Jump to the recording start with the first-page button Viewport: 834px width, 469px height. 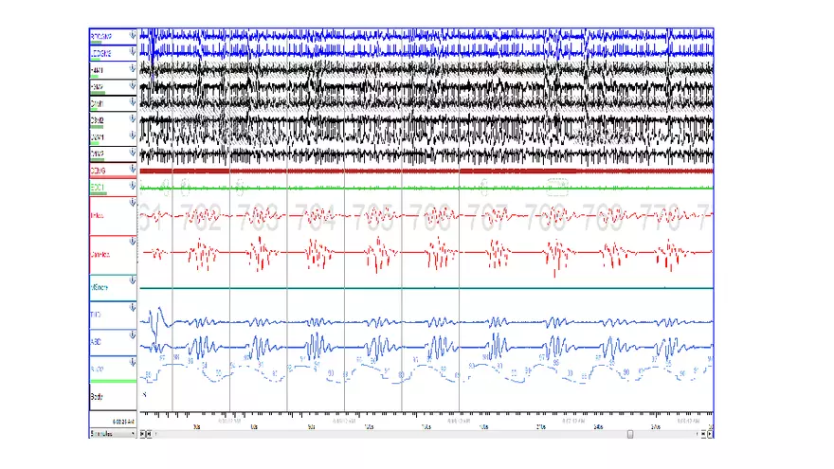142,434
